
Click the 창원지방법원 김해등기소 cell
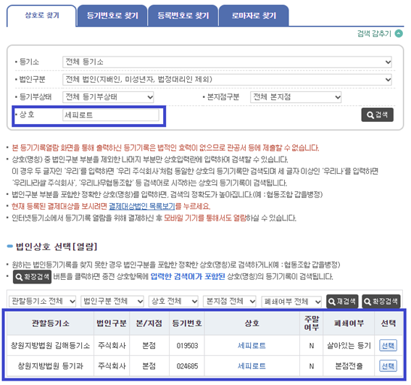50,346
